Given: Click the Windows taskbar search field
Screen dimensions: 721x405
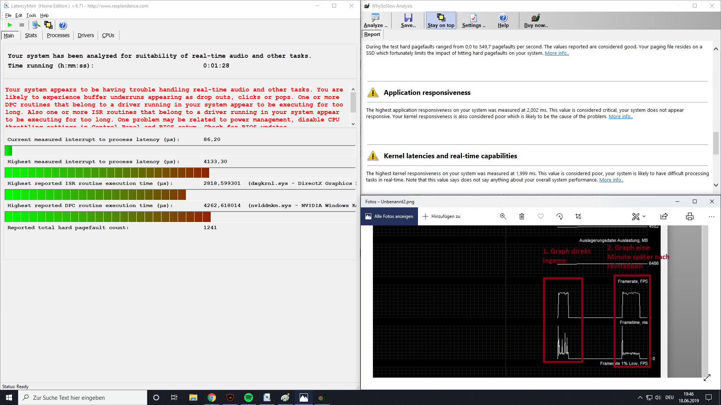Looking at the screenshot, I should (83, 397).
